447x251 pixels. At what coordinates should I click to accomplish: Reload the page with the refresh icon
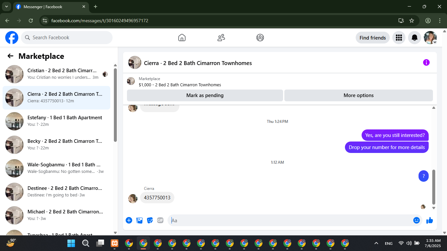pyautogui.click(x=31, y=20)
